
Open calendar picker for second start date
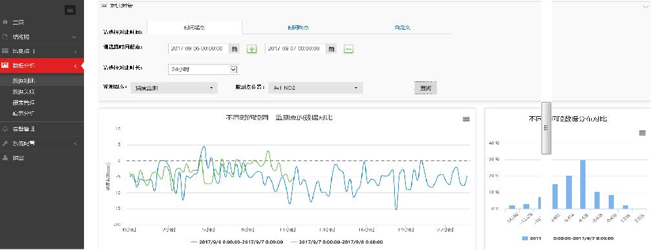coord(331,48)
